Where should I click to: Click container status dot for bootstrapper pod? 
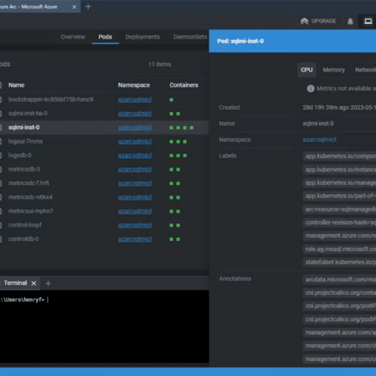coord(171,100)
